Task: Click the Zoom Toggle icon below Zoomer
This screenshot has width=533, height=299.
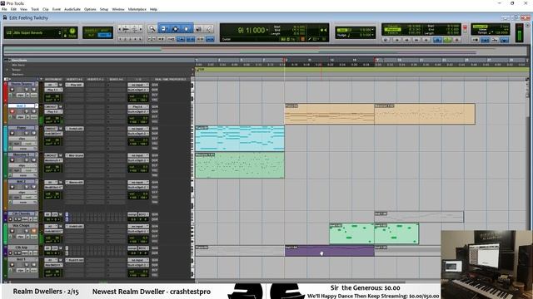Action: (152, 39)
